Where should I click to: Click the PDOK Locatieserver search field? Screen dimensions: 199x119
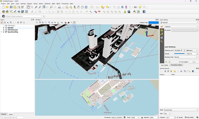[24, 16]
